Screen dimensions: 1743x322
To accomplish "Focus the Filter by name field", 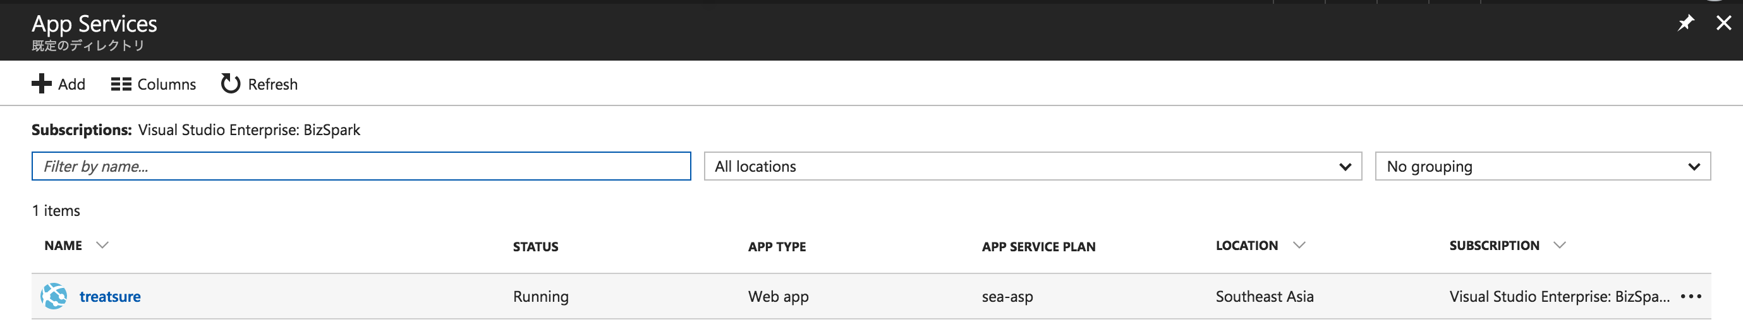I will (361, 167).
